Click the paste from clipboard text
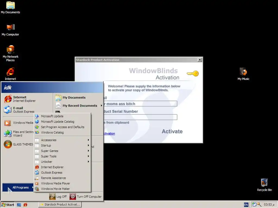 click(116, 123)
